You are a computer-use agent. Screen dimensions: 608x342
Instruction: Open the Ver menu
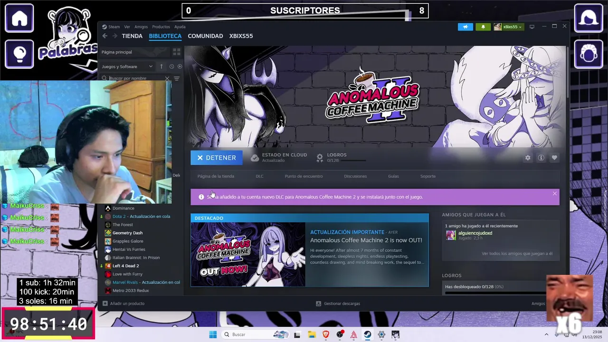[127, 27]
